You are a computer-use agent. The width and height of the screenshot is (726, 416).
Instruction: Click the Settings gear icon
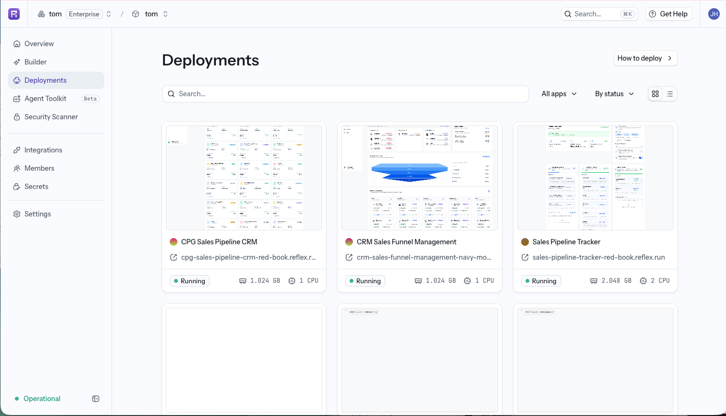click(x=17, y=214)
